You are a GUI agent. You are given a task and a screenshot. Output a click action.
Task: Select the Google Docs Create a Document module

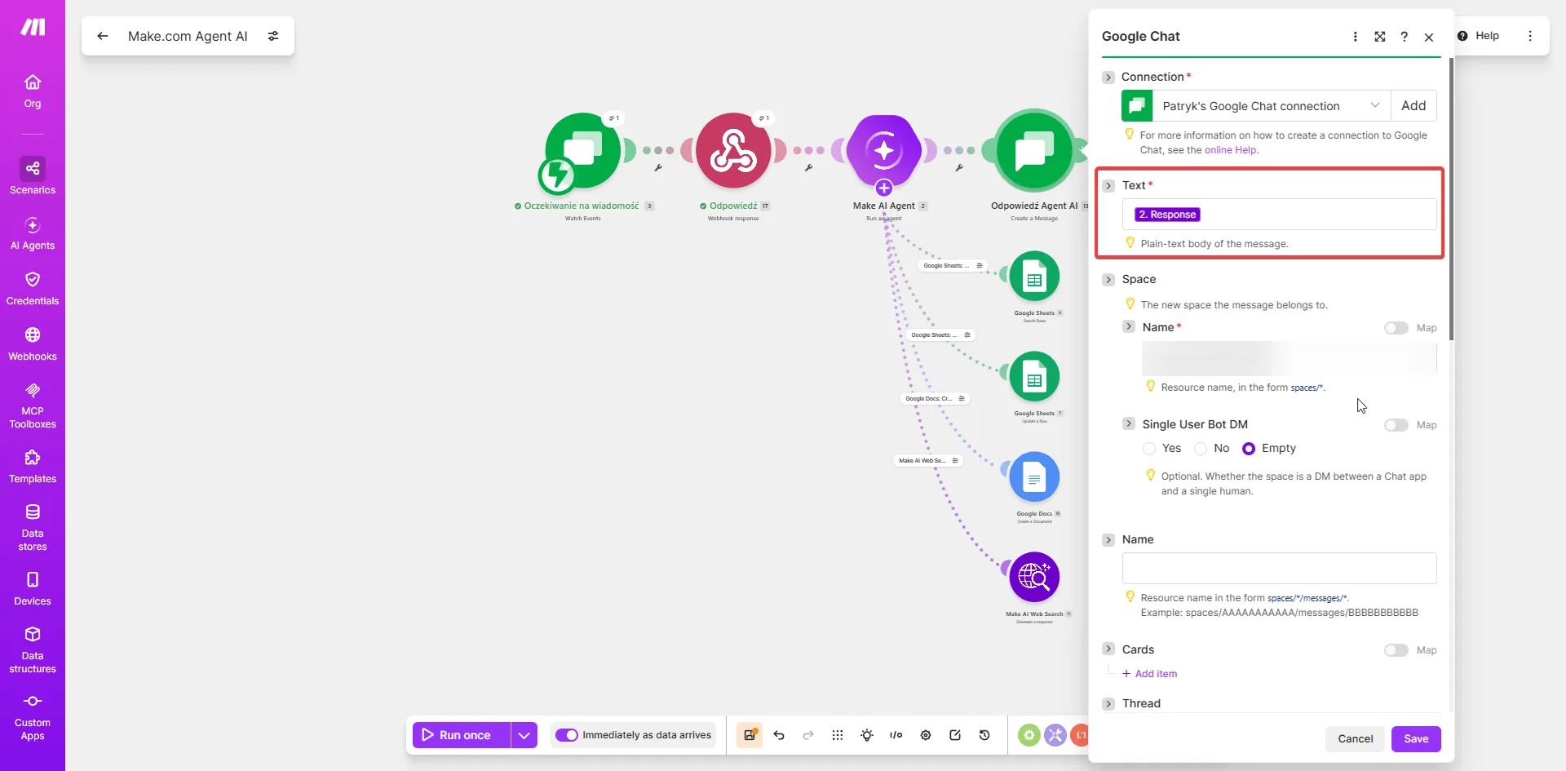pos(1034,477)
